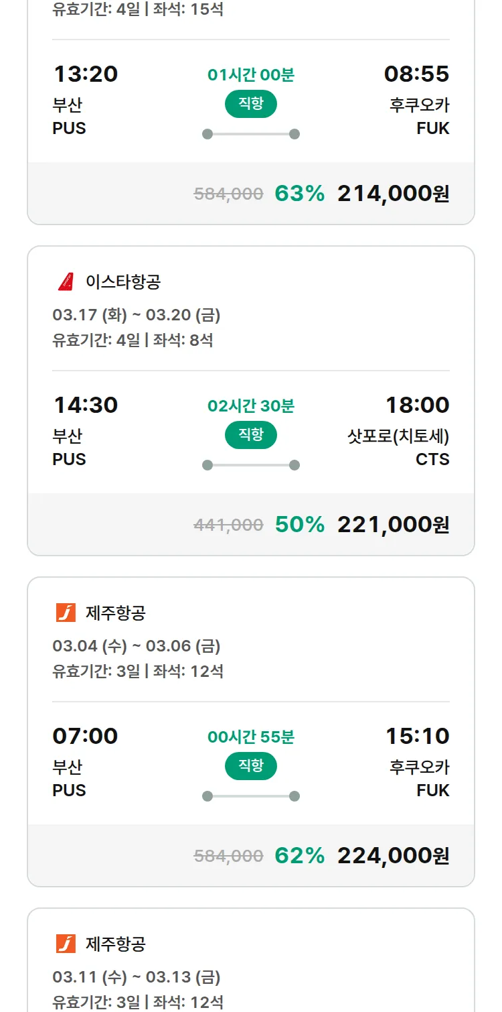
Task: Click the 삿포로(치토세) destination text
Action: click(398, 436)
